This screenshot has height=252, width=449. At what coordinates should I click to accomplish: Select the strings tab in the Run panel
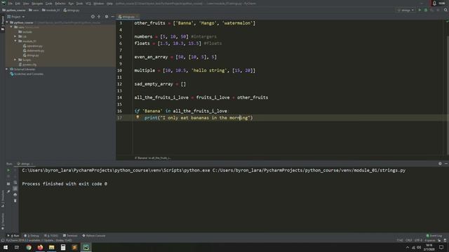25,164
